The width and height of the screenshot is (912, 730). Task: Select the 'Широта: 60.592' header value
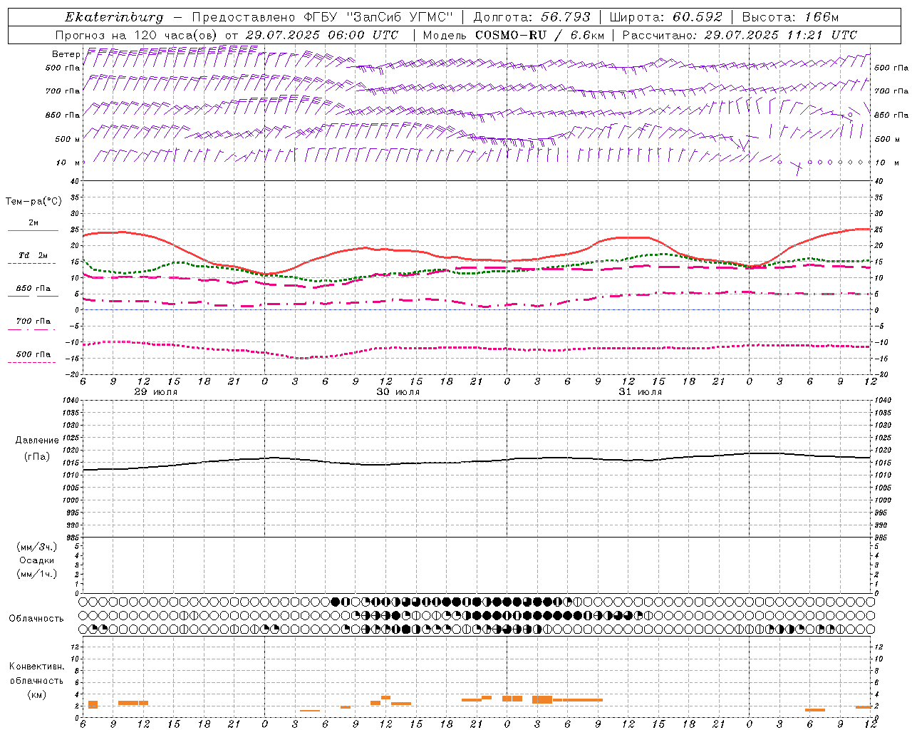tap(665, 17)
